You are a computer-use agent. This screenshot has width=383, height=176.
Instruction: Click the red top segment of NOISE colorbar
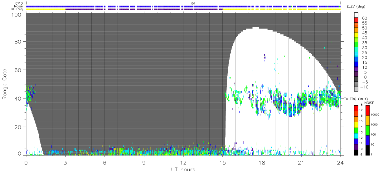(368, 111)
